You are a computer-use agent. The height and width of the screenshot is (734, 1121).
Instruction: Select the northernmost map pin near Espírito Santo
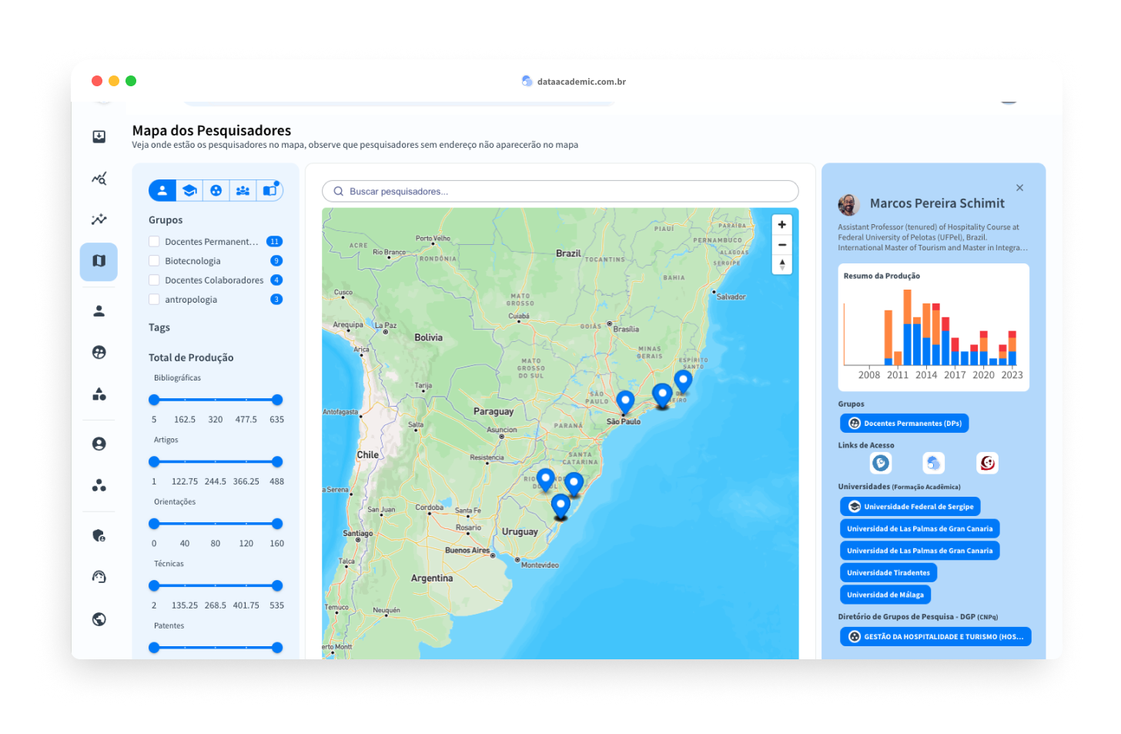tap(683, 381)
